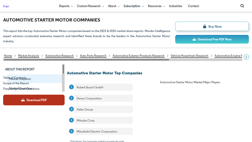Image resolution: width=252 pixels, height=142 pixels.
Task: Select Mitsubishi Electric Corporation entry
Action: [x=103, y=131]
